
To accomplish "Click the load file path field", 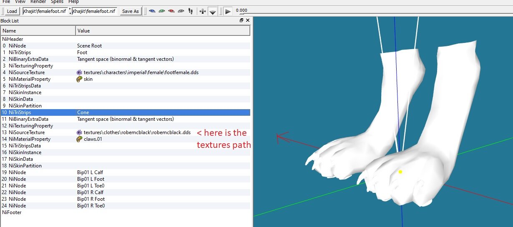I will (45, 11).
